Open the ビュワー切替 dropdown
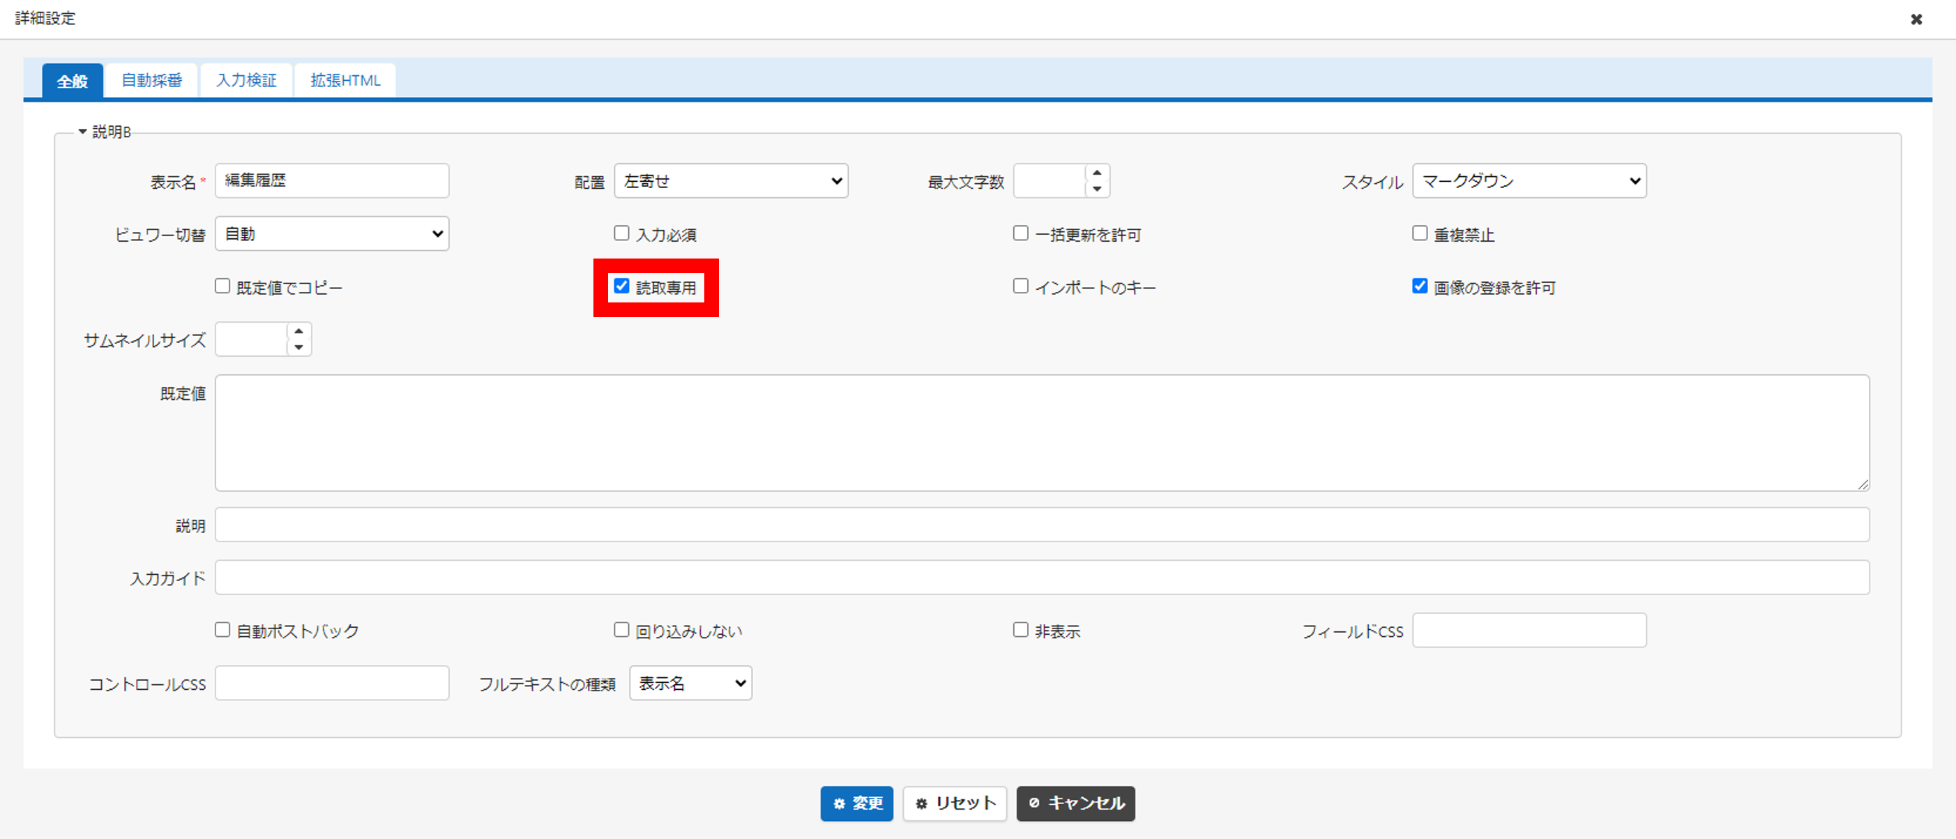 [332, 233]
